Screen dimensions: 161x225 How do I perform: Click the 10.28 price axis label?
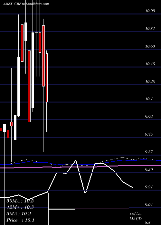[x=150, y=82]
